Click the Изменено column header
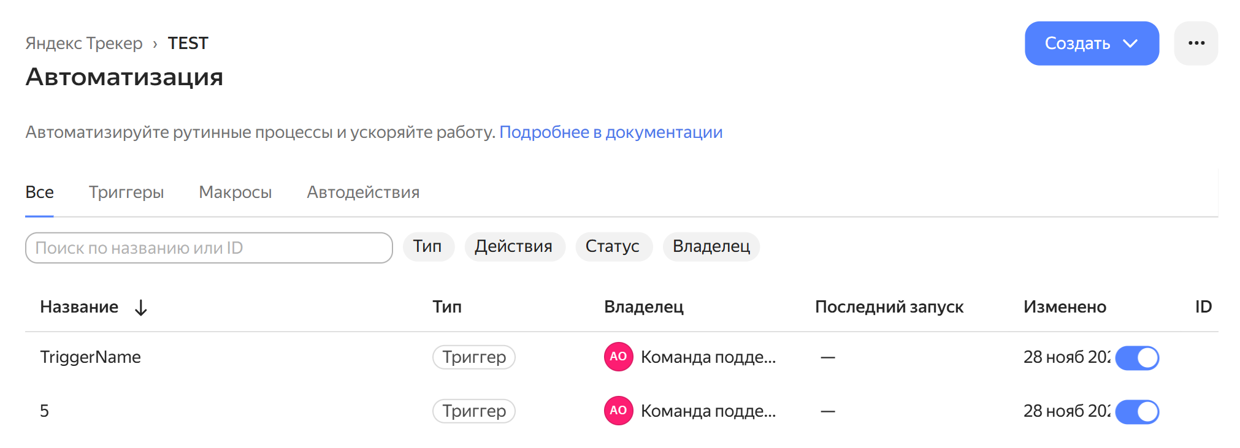1240x448 pixels. tap(1065, 307)
